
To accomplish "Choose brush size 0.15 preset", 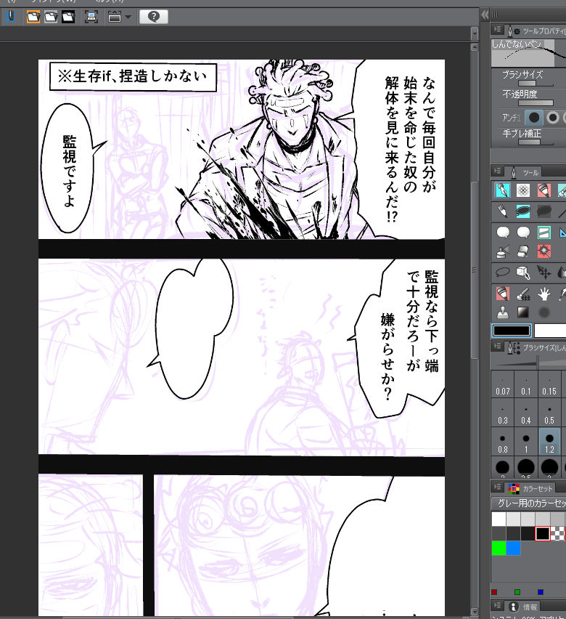I will pos(549,384).
